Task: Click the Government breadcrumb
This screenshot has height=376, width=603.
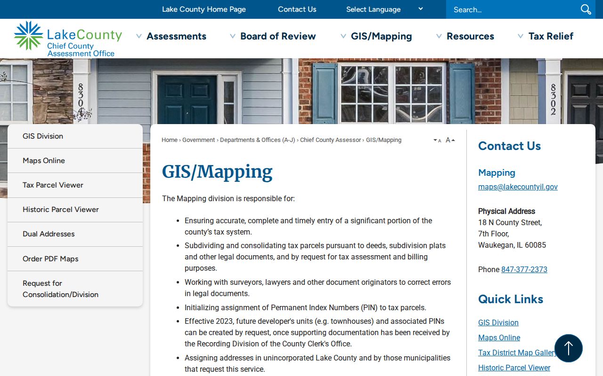Action: click(x=198, y=140)
